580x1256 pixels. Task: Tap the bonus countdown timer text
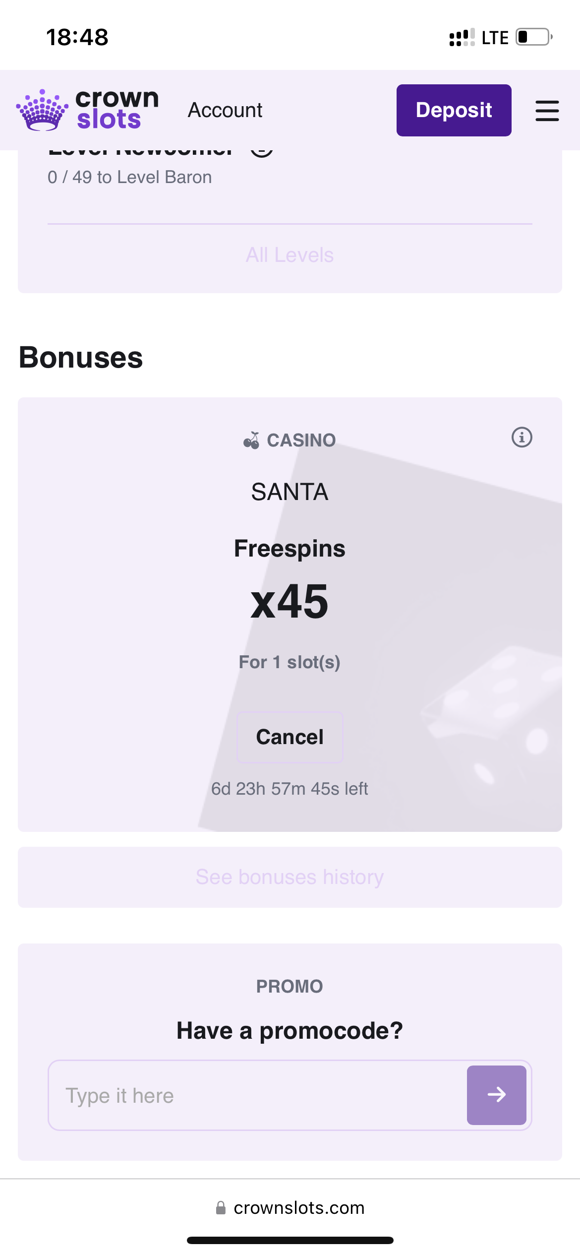coord(290,789)
